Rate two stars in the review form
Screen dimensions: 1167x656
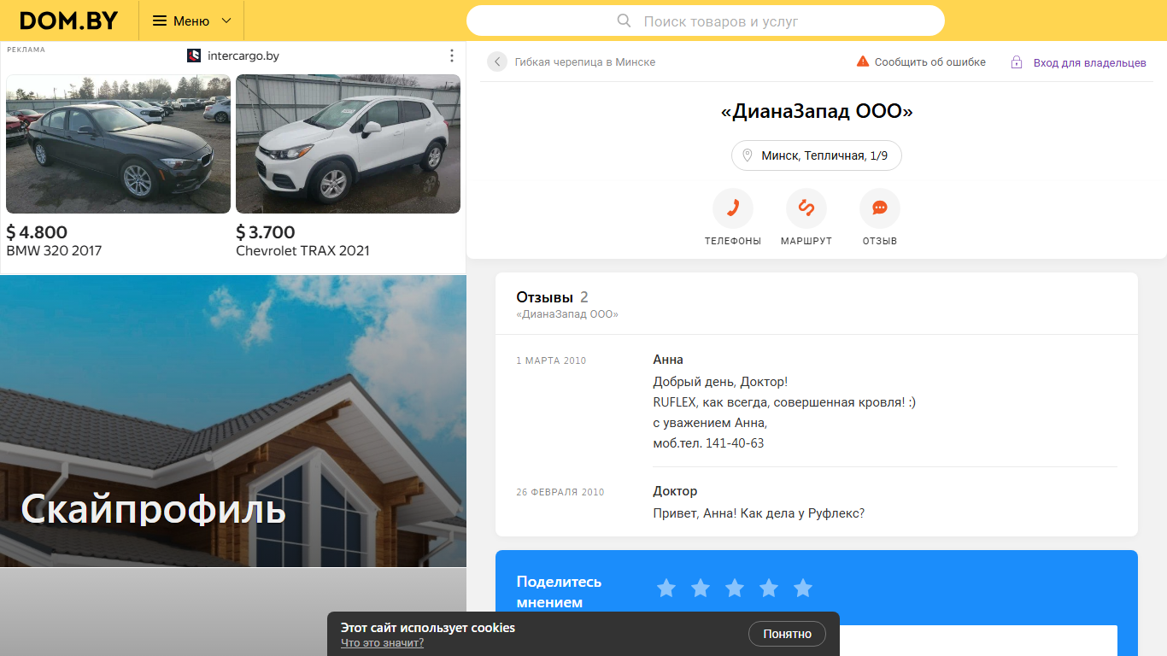701,588
